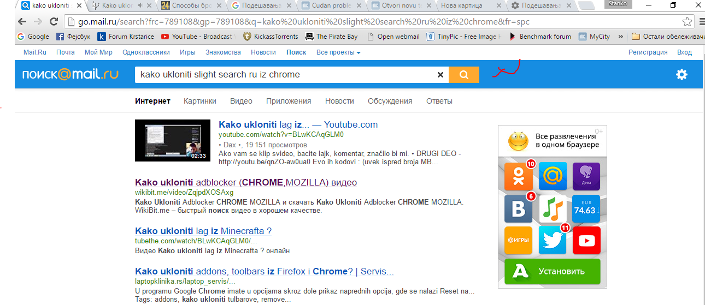
Task: Open the blue Mail @ tile
Action: click(x=553, y=176)
